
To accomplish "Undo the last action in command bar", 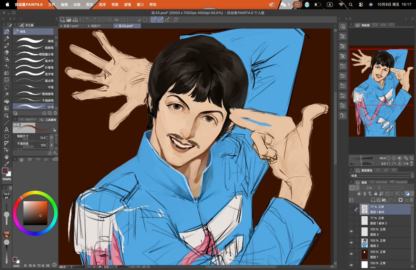I will click(x=88, y=20).
